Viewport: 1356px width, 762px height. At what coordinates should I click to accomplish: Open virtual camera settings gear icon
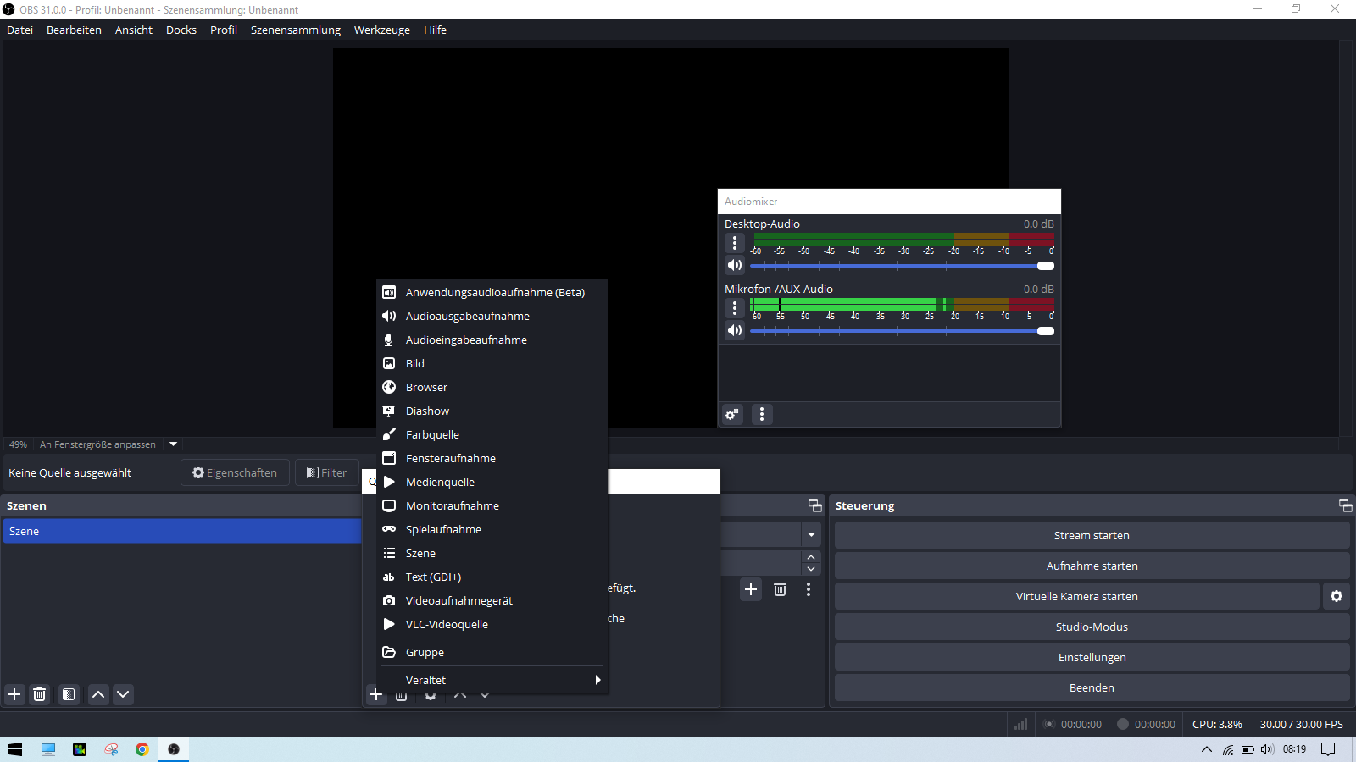click(1337, 596)
